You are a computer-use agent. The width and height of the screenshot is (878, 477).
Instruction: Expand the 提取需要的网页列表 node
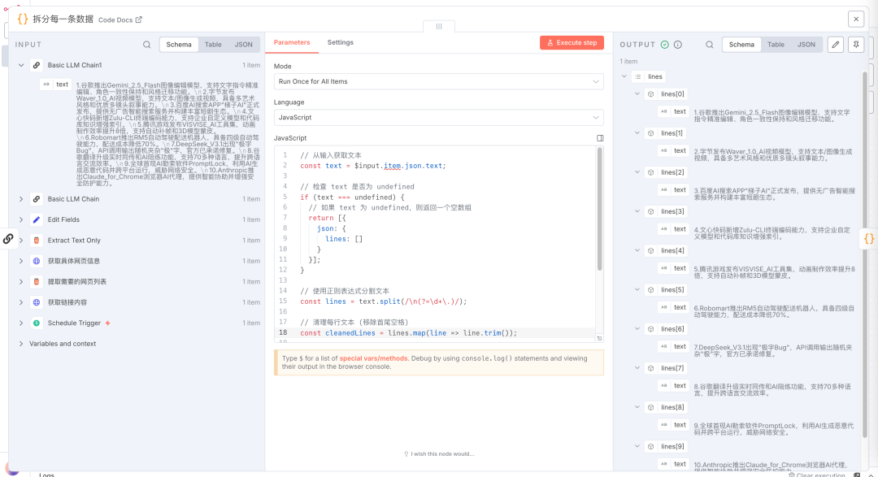click(x=21, y=282)
